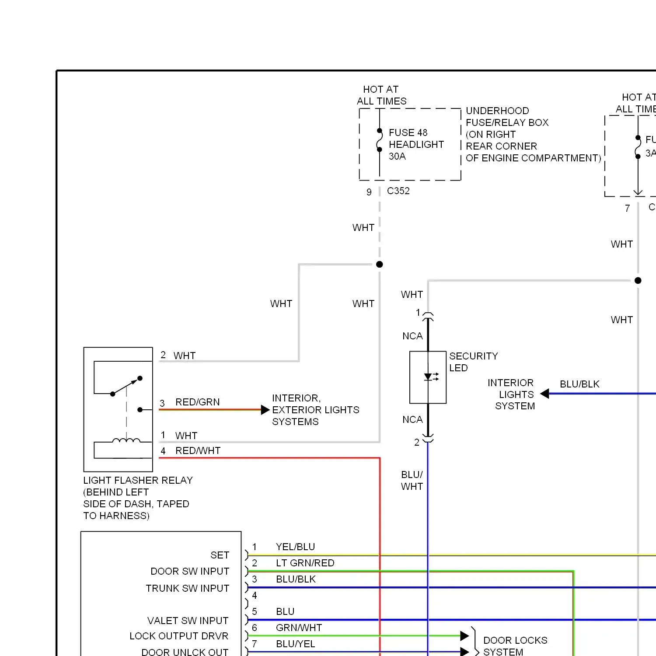Click arrow pointing to INTERIOR LIGHTS SYSTEM
The image size is (656, 656).
[x=544, y=394]
